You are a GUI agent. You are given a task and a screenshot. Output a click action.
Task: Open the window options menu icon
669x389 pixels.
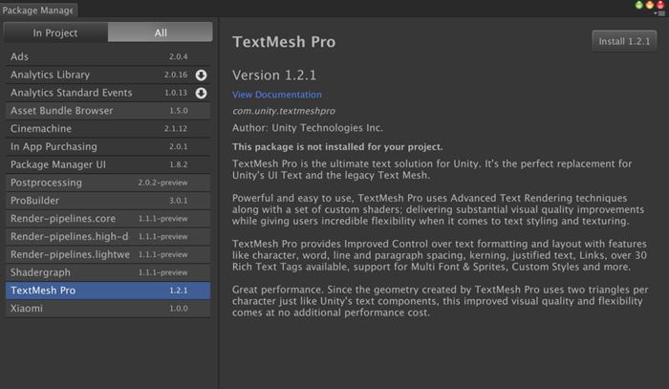[x=659, y=14]
